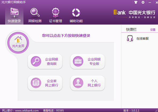Open the skin-change shirt icon
The image size is (158, 112).
click(136, 2)
